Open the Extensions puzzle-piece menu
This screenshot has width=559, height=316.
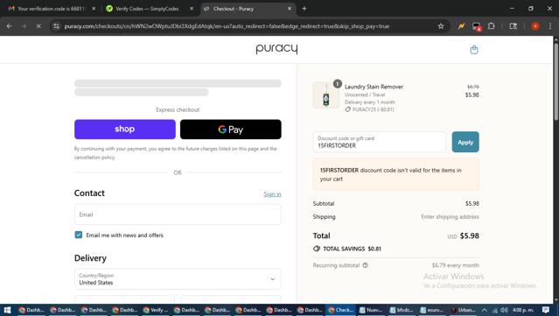click(x=492, y=26)
